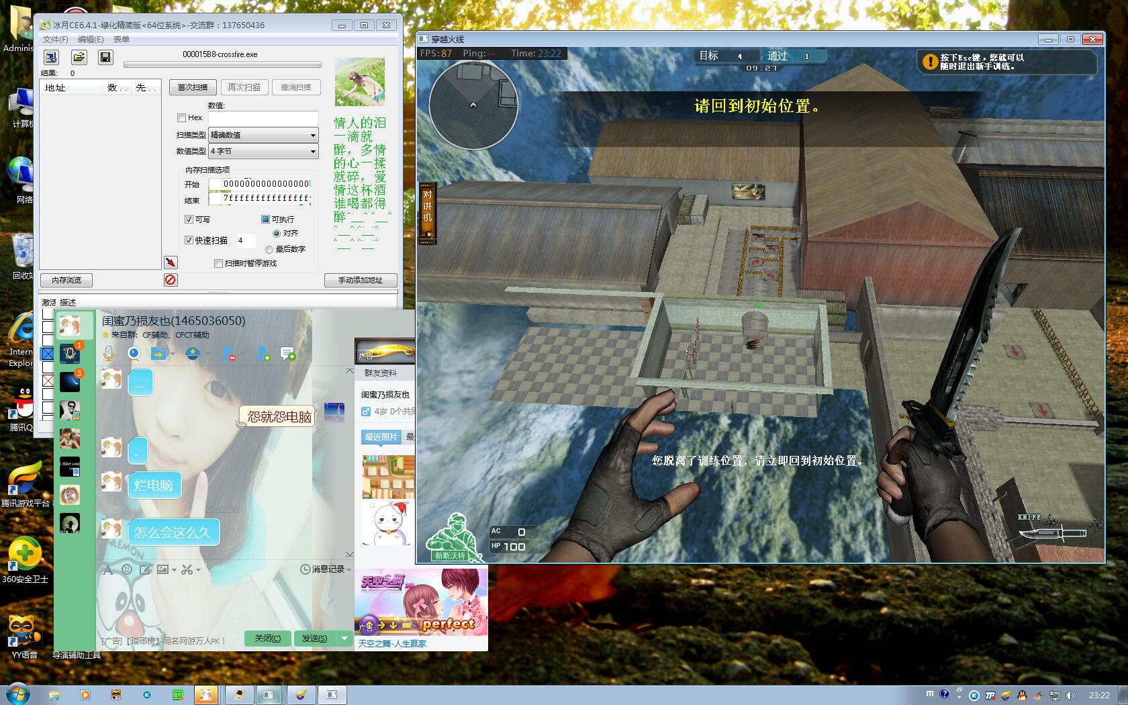
Task: Open the 数值类型 dropdown showing 4 字节
Action: pyautogui.click(x=263, y=151)
